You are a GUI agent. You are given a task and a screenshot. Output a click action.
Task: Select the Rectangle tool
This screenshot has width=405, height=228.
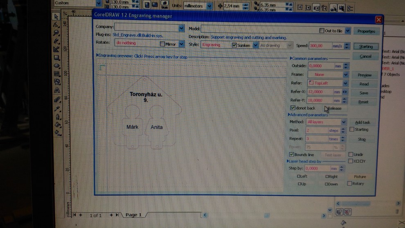click(x=57, y=58)
